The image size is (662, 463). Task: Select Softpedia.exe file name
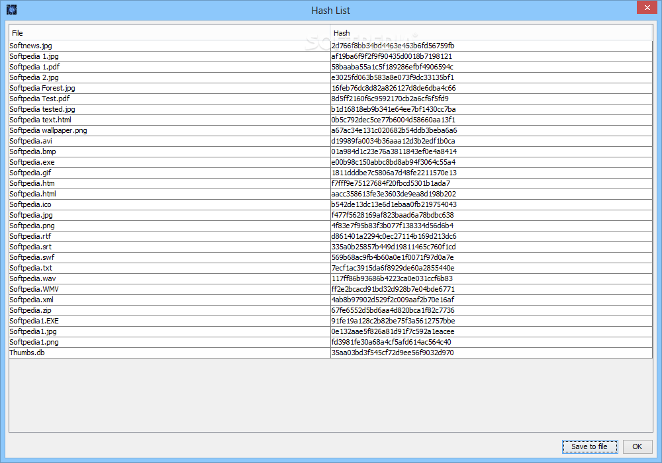pyautogui.click(x=32, y=162)
